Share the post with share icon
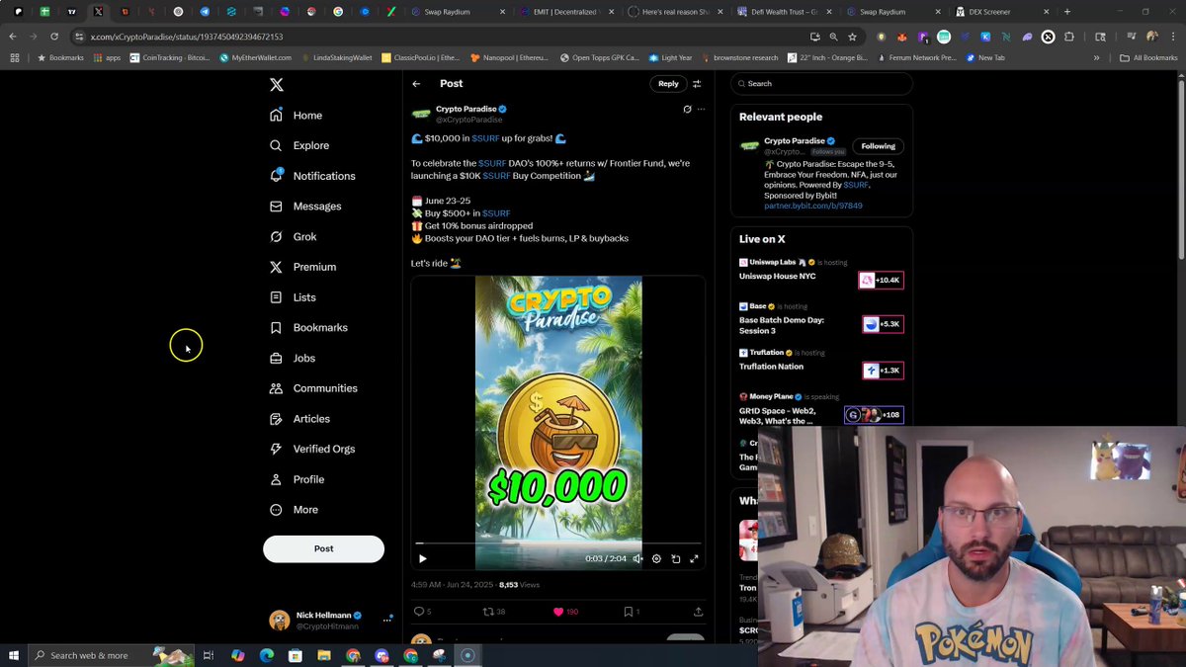 click(698, 612)
